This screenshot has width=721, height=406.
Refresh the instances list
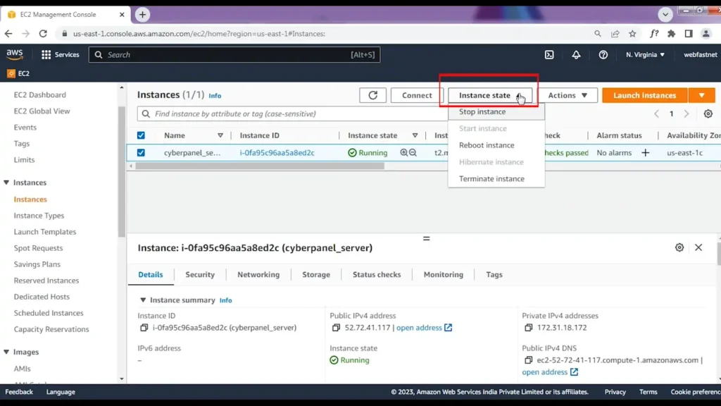(373, 95)
